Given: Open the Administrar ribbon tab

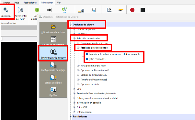Looking at the screenshot, I should tap(47, 3).
